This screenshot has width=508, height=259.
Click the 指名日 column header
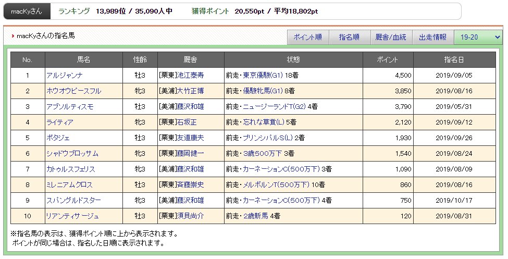[x=454, y=59]
